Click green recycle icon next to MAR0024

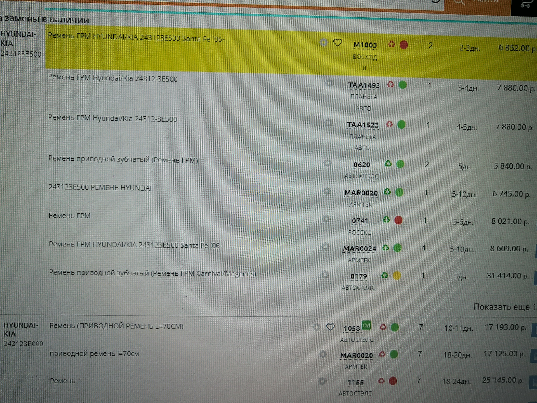(x=386, y=248)
